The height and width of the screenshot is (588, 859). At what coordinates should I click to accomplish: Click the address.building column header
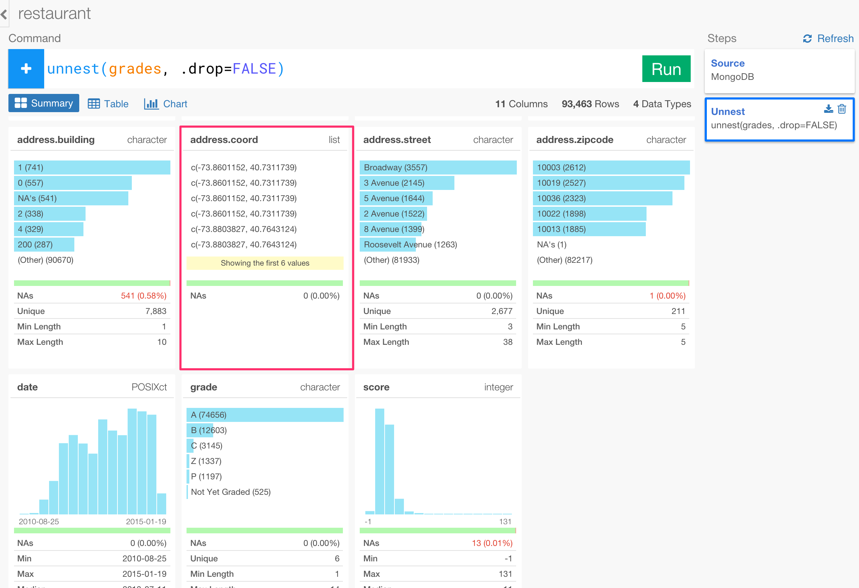pos(56,139)
